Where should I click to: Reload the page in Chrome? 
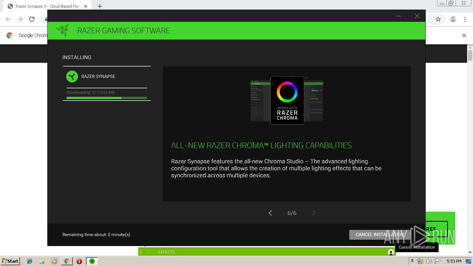(x=32, y=19)
